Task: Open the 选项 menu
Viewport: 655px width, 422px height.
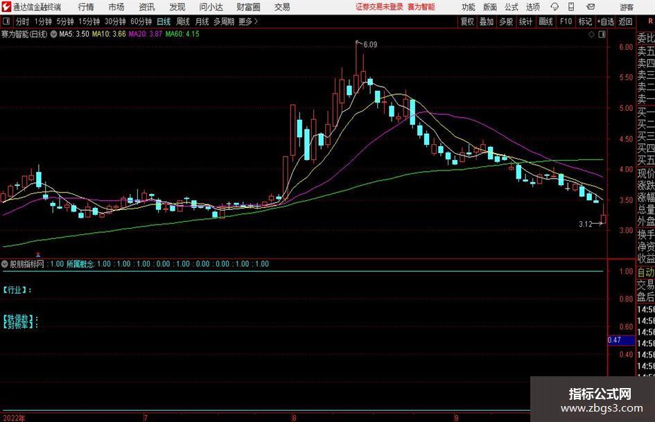Action: coord(532,7)
